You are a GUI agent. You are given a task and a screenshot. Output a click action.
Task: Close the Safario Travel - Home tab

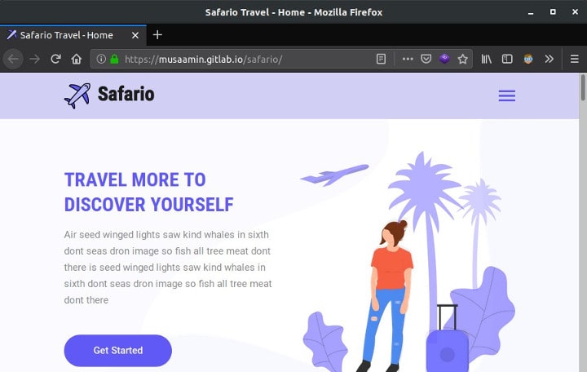[x=135, y=35]
